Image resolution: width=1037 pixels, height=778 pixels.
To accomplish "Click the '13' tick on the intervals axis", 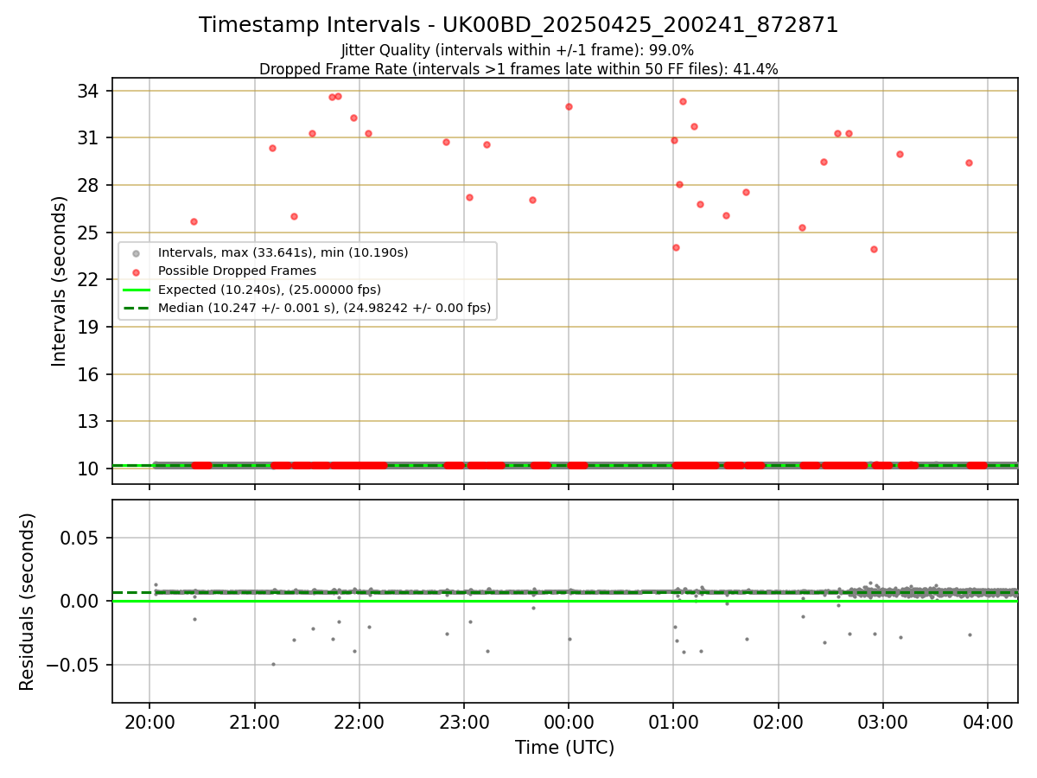I will pyautogui.click(x=89, y=421).
